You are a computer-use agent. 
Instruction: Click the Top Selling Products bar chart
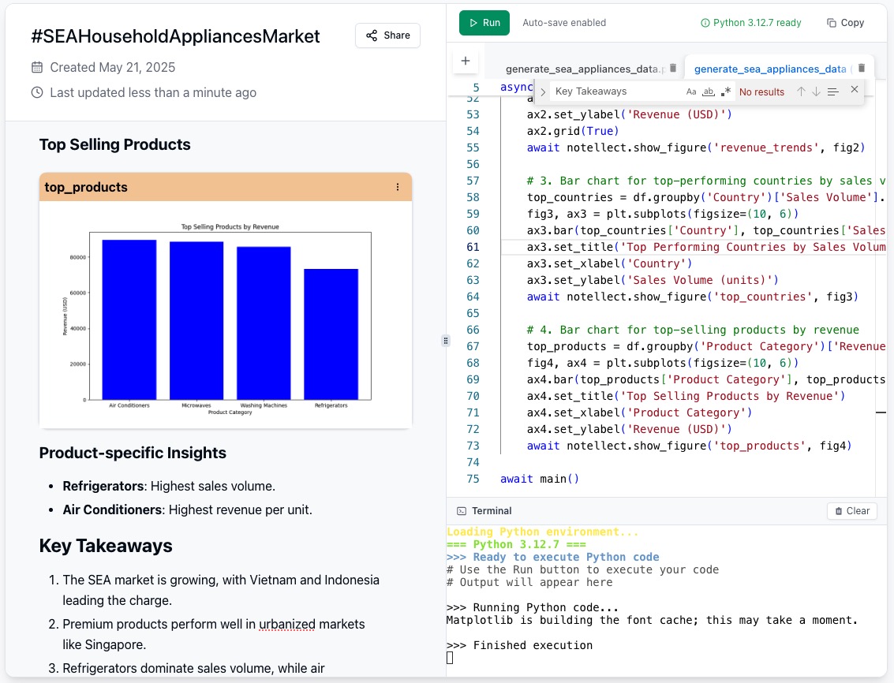tap(225, 315)
